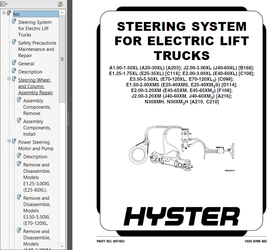277x250 pixels.
Task: Click bookmark icon beside Steering System entry
Action: [14, 21]
